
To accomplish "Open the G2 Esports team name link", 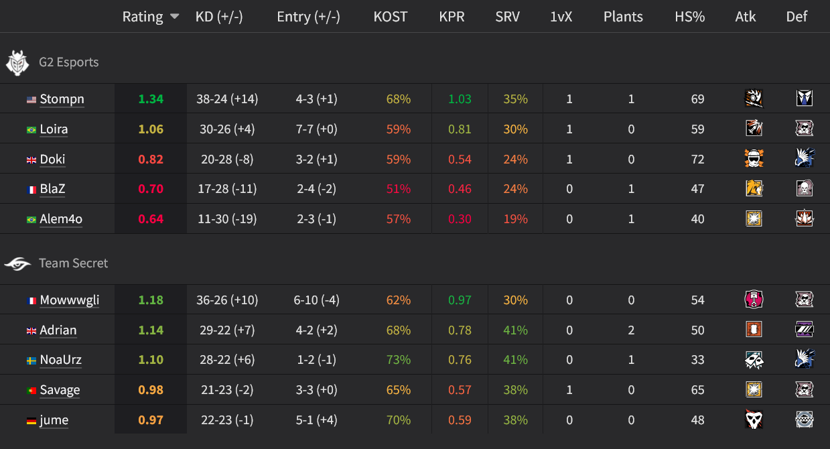I will click(x=68, y=62).
